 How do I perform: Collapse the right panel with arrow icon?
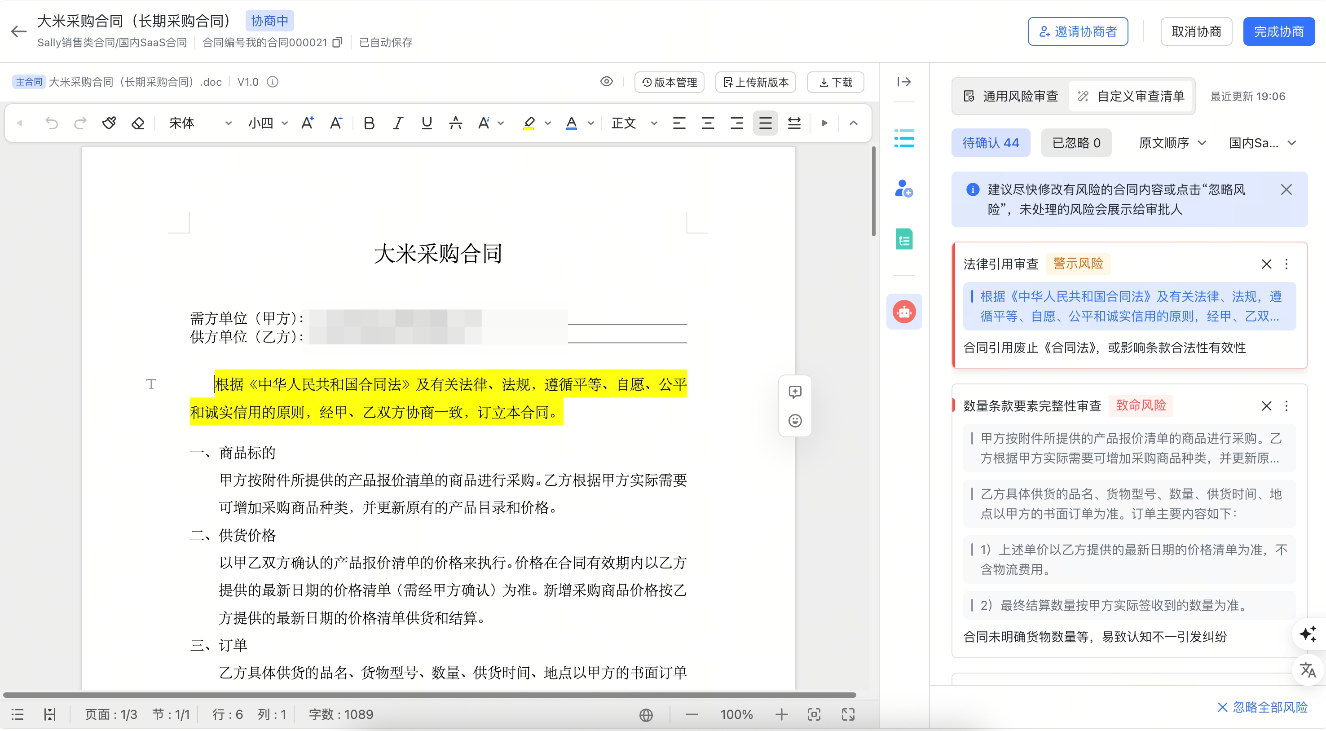coord(904,81)
